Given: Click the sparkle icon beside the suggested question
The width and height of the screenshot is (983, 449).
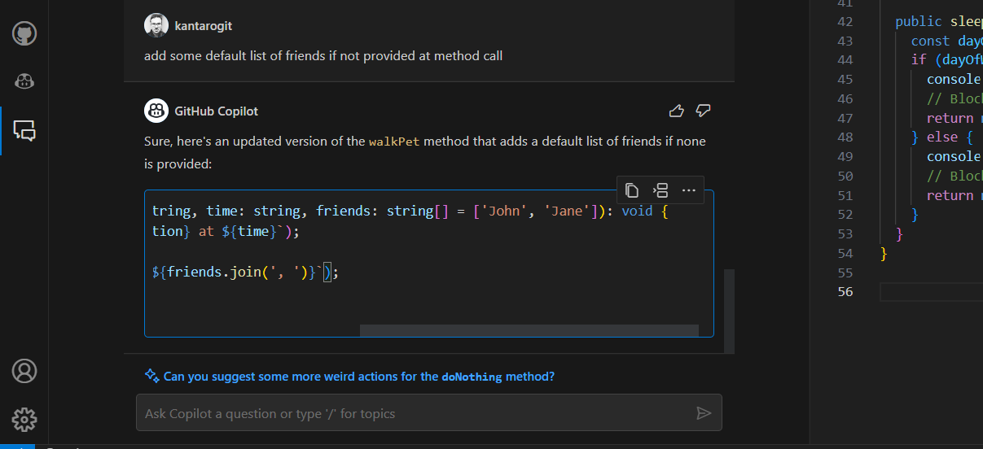Looking at the screenshot, I should tap(151, 376).
